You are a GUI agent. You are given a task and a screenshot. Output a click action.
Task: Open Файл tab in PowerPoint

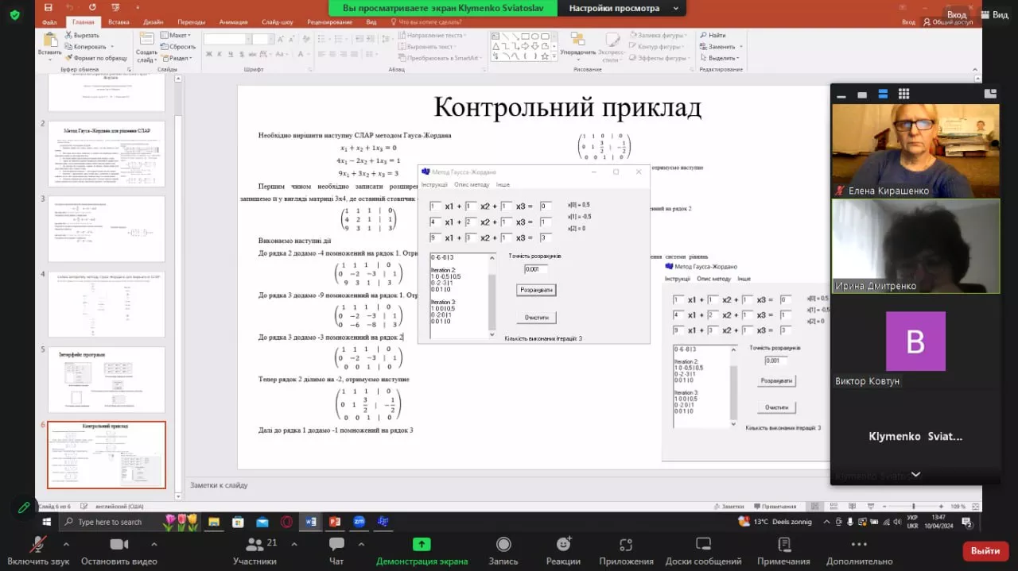pyautogui.click(x=49, y=22)
